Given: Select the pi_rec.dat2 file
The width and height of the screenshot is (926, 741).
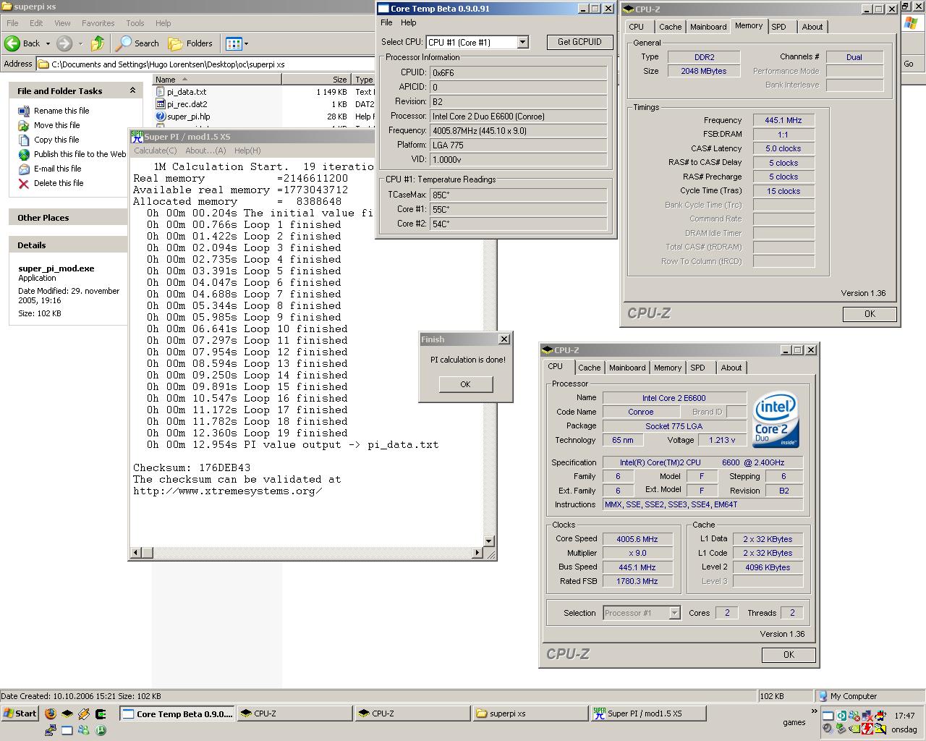Looking at the screenshot, I should click(x=187, y=104).
